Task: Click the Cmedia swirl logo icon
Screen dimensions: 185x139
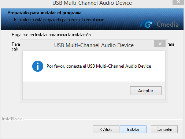Action: click(147, 24)
